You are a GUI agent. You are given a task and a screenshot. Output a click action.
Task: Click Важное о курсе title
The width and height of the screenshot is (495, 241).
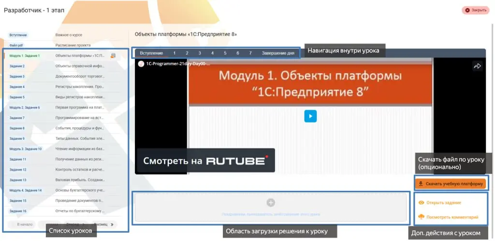[69, 35]
